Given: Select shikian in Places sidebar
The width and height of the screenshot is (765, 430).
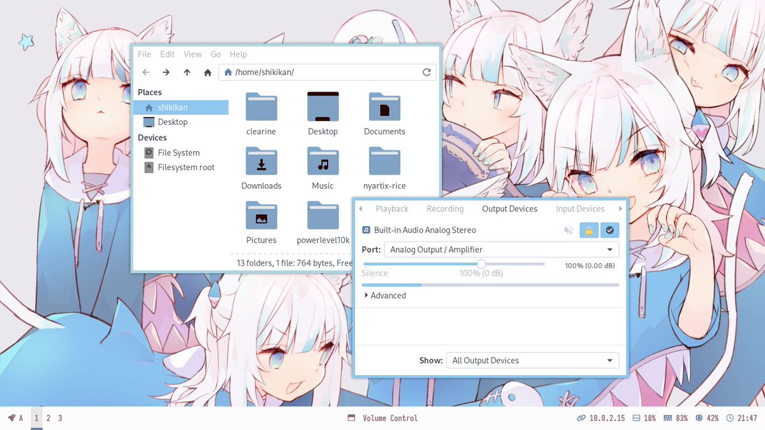Looking at the screenshot, I should [x=181, y=108].
